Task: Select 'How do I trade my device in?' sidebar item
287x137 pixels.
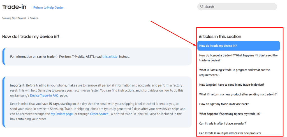Action: click(239, 46)
